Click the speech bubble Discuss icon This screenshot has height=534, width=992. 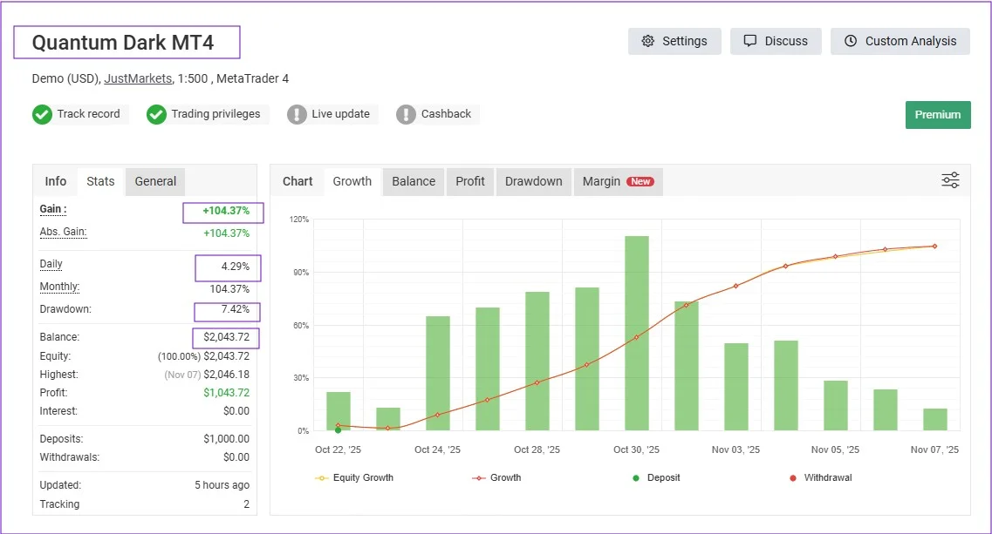pyautogui.click(x=749, y=41)
